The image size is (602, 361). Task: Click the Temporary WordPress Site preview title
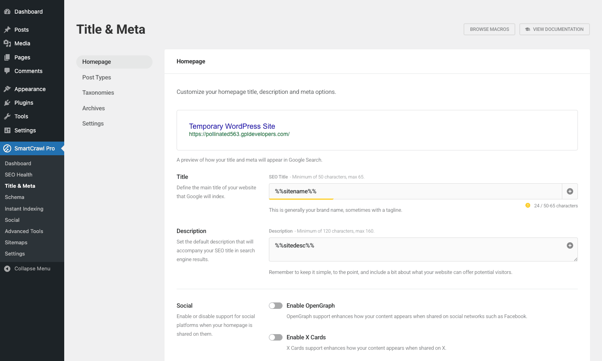232,126
